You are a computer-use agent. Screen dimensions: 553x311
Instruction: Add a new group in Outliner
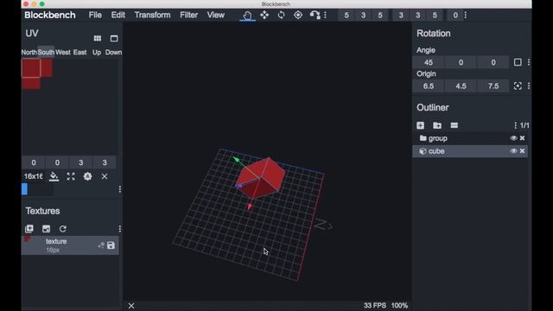pos(437,125)
